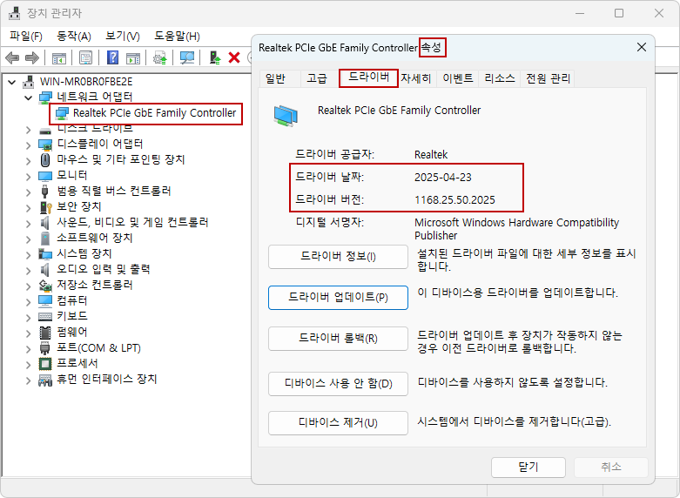680x498 pixels.
Task: Toggle the show/hide console tree toolbar icon
Action: point(59,57)
